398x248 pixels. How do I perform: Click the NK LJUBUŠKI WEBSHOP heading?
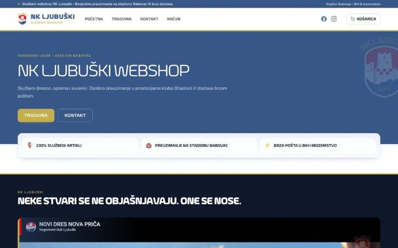[x=104, y=71]
